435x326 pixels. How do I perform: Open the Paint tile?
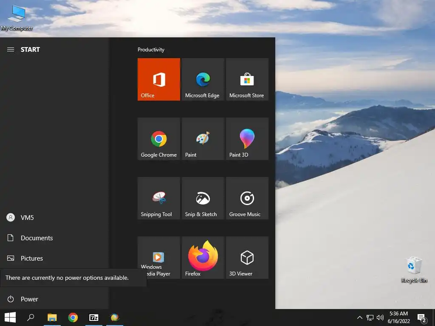click(x=203, y=139)
